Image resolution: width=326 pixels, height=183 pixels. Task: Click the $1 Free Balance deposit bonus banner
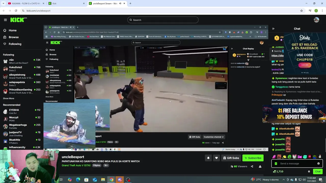pyautogui.click(x=294, y=114)
